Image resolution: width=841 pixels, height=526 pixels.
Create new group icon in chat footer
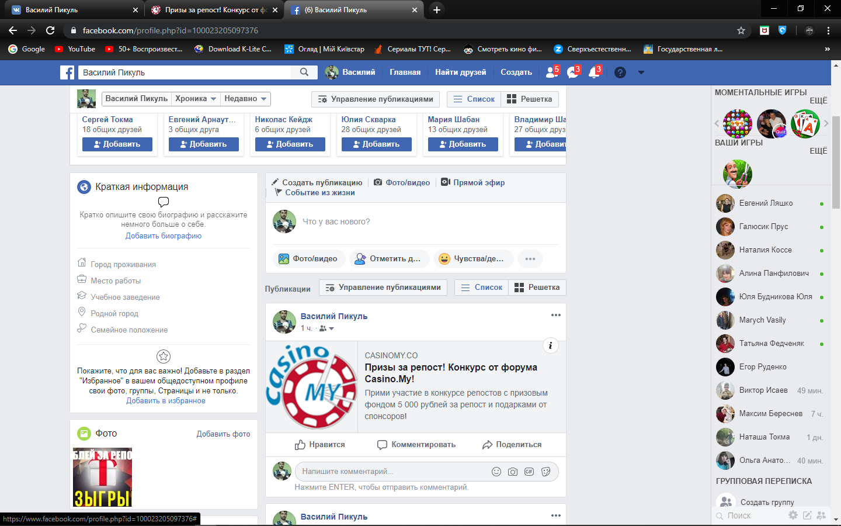click(x=821, y=515)
